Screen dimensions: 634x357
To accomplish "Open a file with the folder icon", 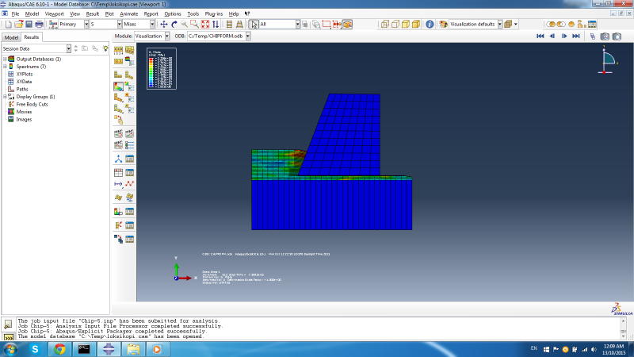I will click(18, 25).
